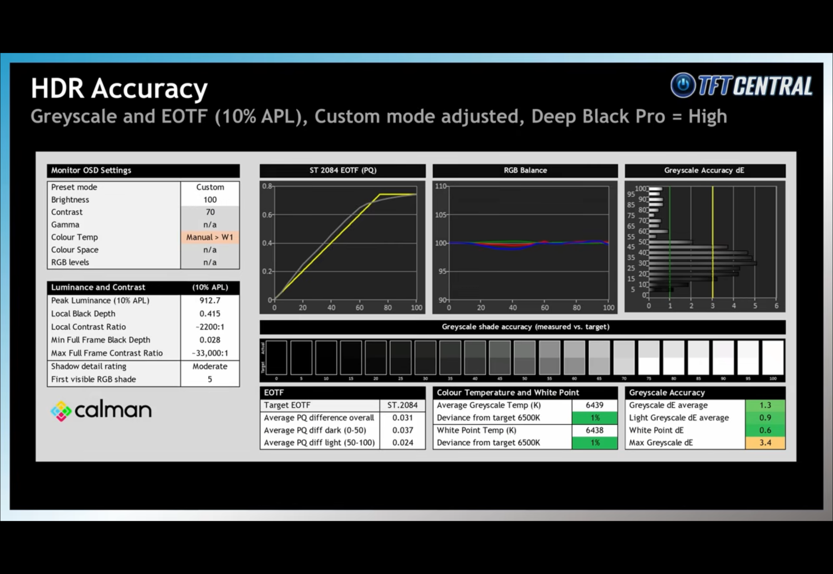Click the Preset mode Custom cell
Screen dimensions: 833x574
pos(210,187)
